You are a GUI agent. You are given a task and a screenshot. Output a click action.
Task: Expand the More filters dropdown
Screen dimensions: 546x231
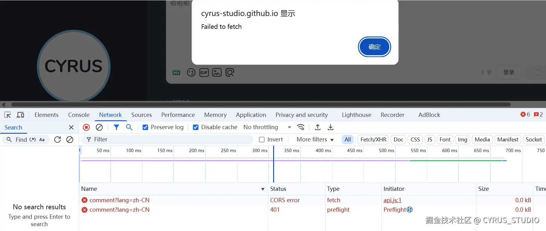point(315,140)
